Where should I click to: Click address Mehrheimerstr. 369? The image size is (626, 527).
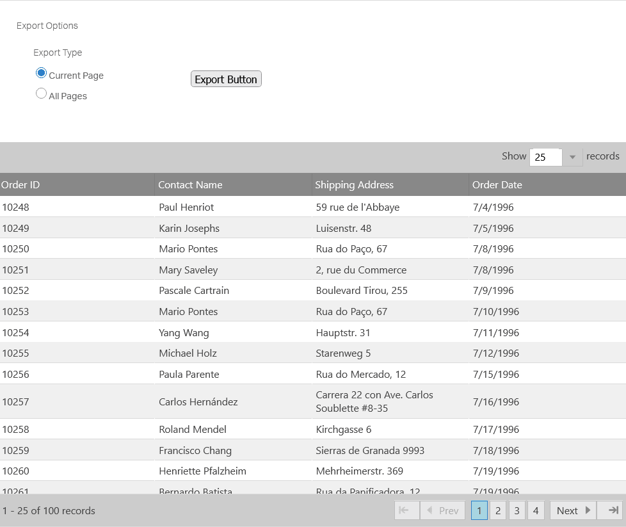point(360,471)
